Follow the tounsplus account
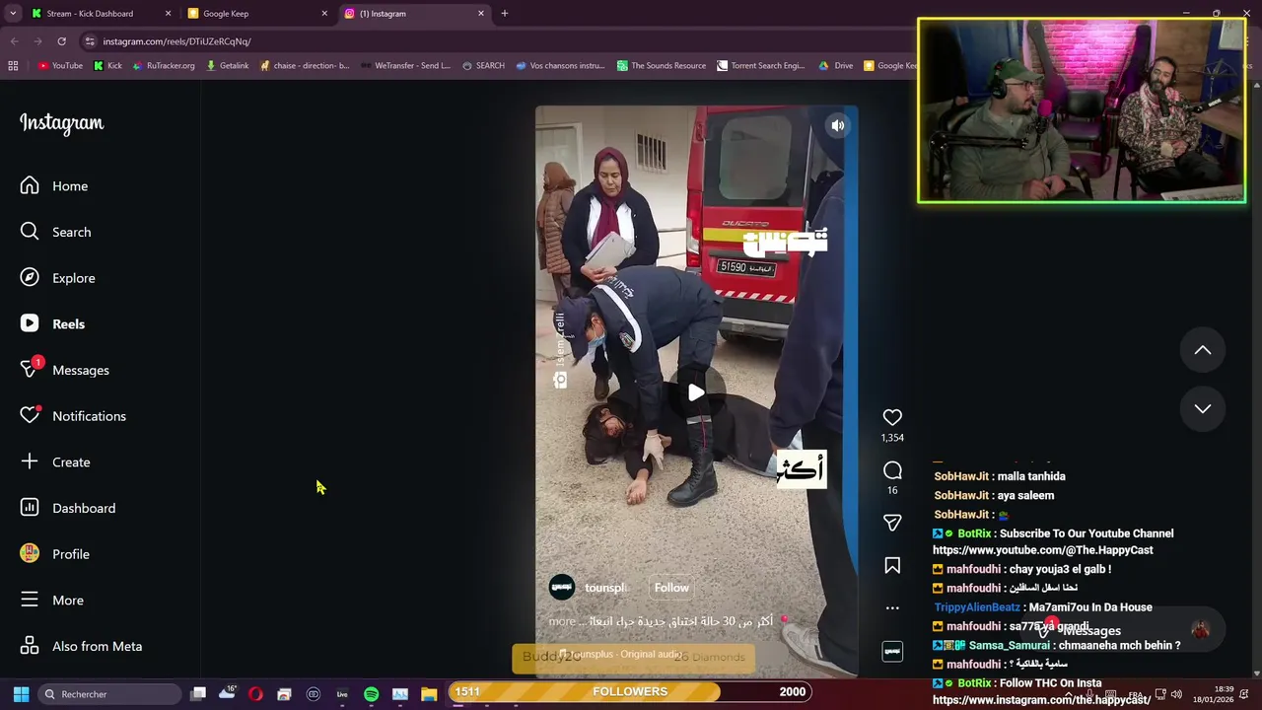 [x=671, y=588]
